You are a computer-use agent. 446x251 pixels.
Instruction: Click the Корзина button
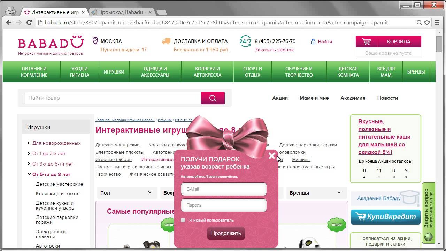pyautogui.click(x=388, y=41)
